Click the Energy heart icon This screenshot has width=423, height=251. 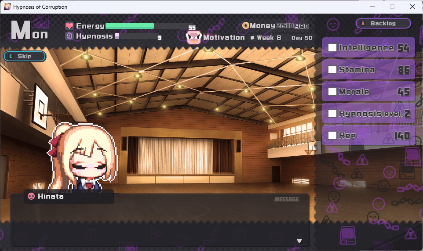tap(69, 26)
